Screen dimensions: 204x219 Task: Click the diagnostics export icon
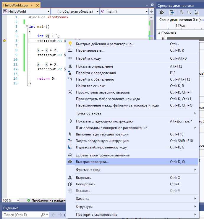171,12
